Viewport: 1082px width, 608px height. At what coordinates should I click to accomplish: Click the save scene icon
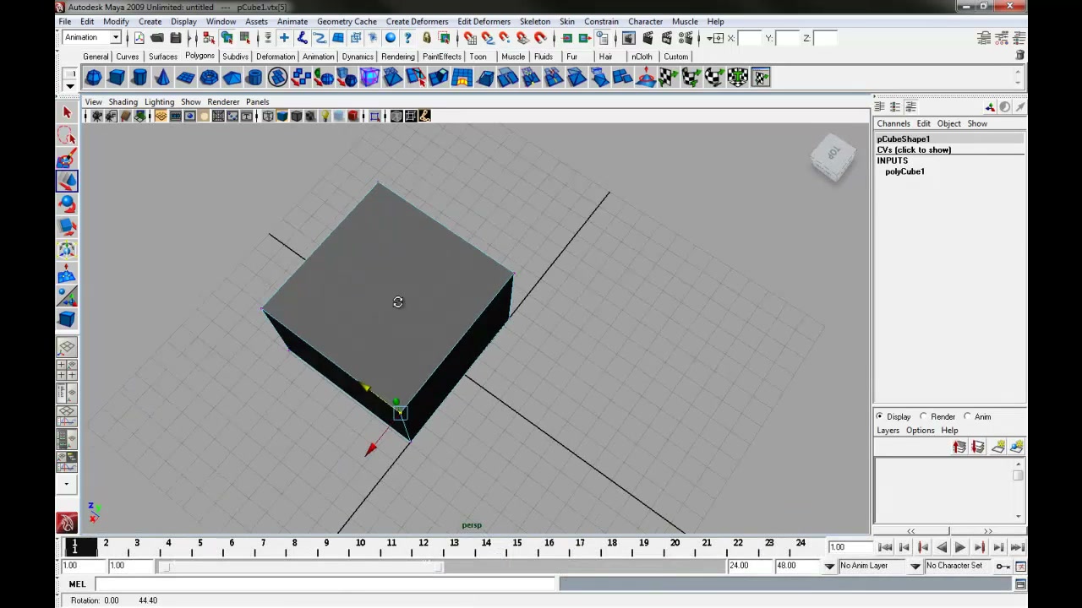tap(176, 38)
